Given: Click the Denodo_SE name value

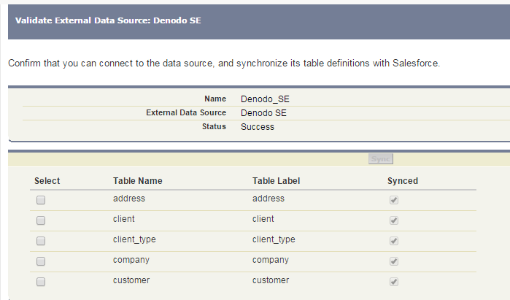Looking at the screenshot, I should click(265, 99).
